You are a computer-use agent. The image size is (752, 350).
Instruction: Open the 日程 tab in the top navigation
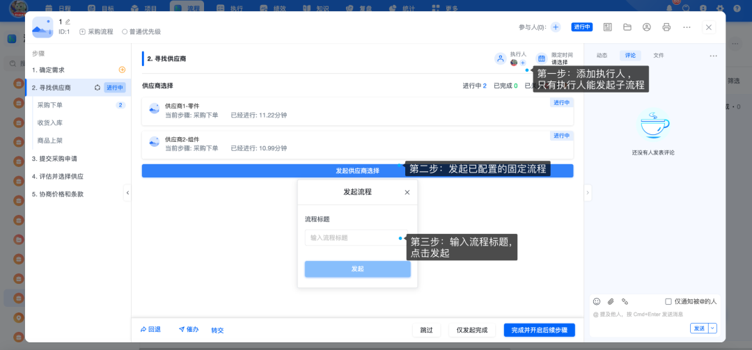(56, 8)
